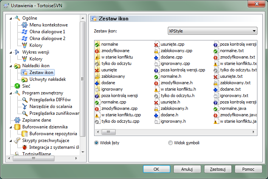
Task: Select the Widok symboli radio button
Action: click(x=170, y=143)
